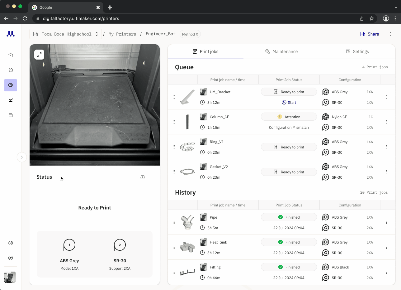Click the compass explore icon near sidebar bottom
The width and height of the screenshot is (401, 290).
click(10, 258)
